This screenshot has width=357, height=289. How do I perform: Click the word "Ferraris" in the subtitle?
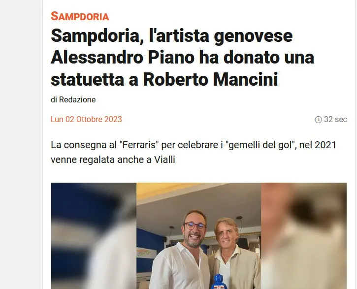[139, 145]
